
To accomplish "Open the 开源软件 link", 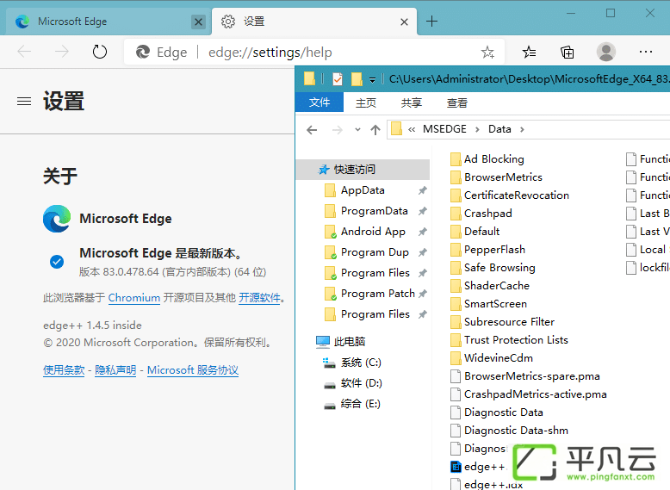I will pyautogui.click(x=259, y=298).
